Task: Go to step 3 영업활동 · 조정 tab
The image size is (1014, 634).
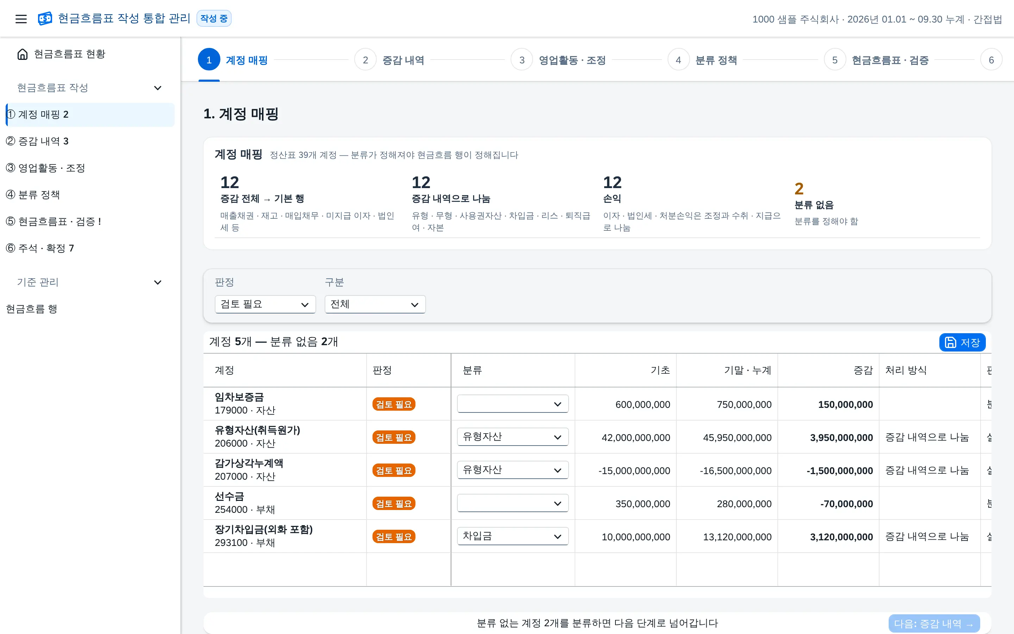Action: (558, 60)
